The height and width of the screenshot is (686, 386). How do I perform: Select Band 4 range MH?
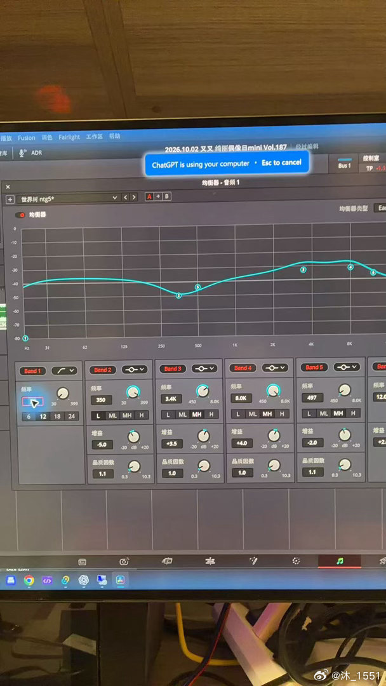click(x=267, y=414)
